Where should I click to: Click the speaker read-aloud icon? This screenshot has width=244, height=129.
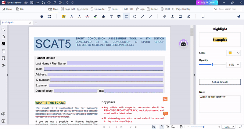tap(3, 114)
